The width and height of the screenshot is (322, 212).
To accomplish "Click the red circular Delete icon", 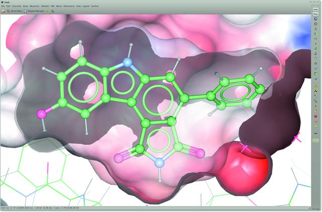I will (315, 116).
